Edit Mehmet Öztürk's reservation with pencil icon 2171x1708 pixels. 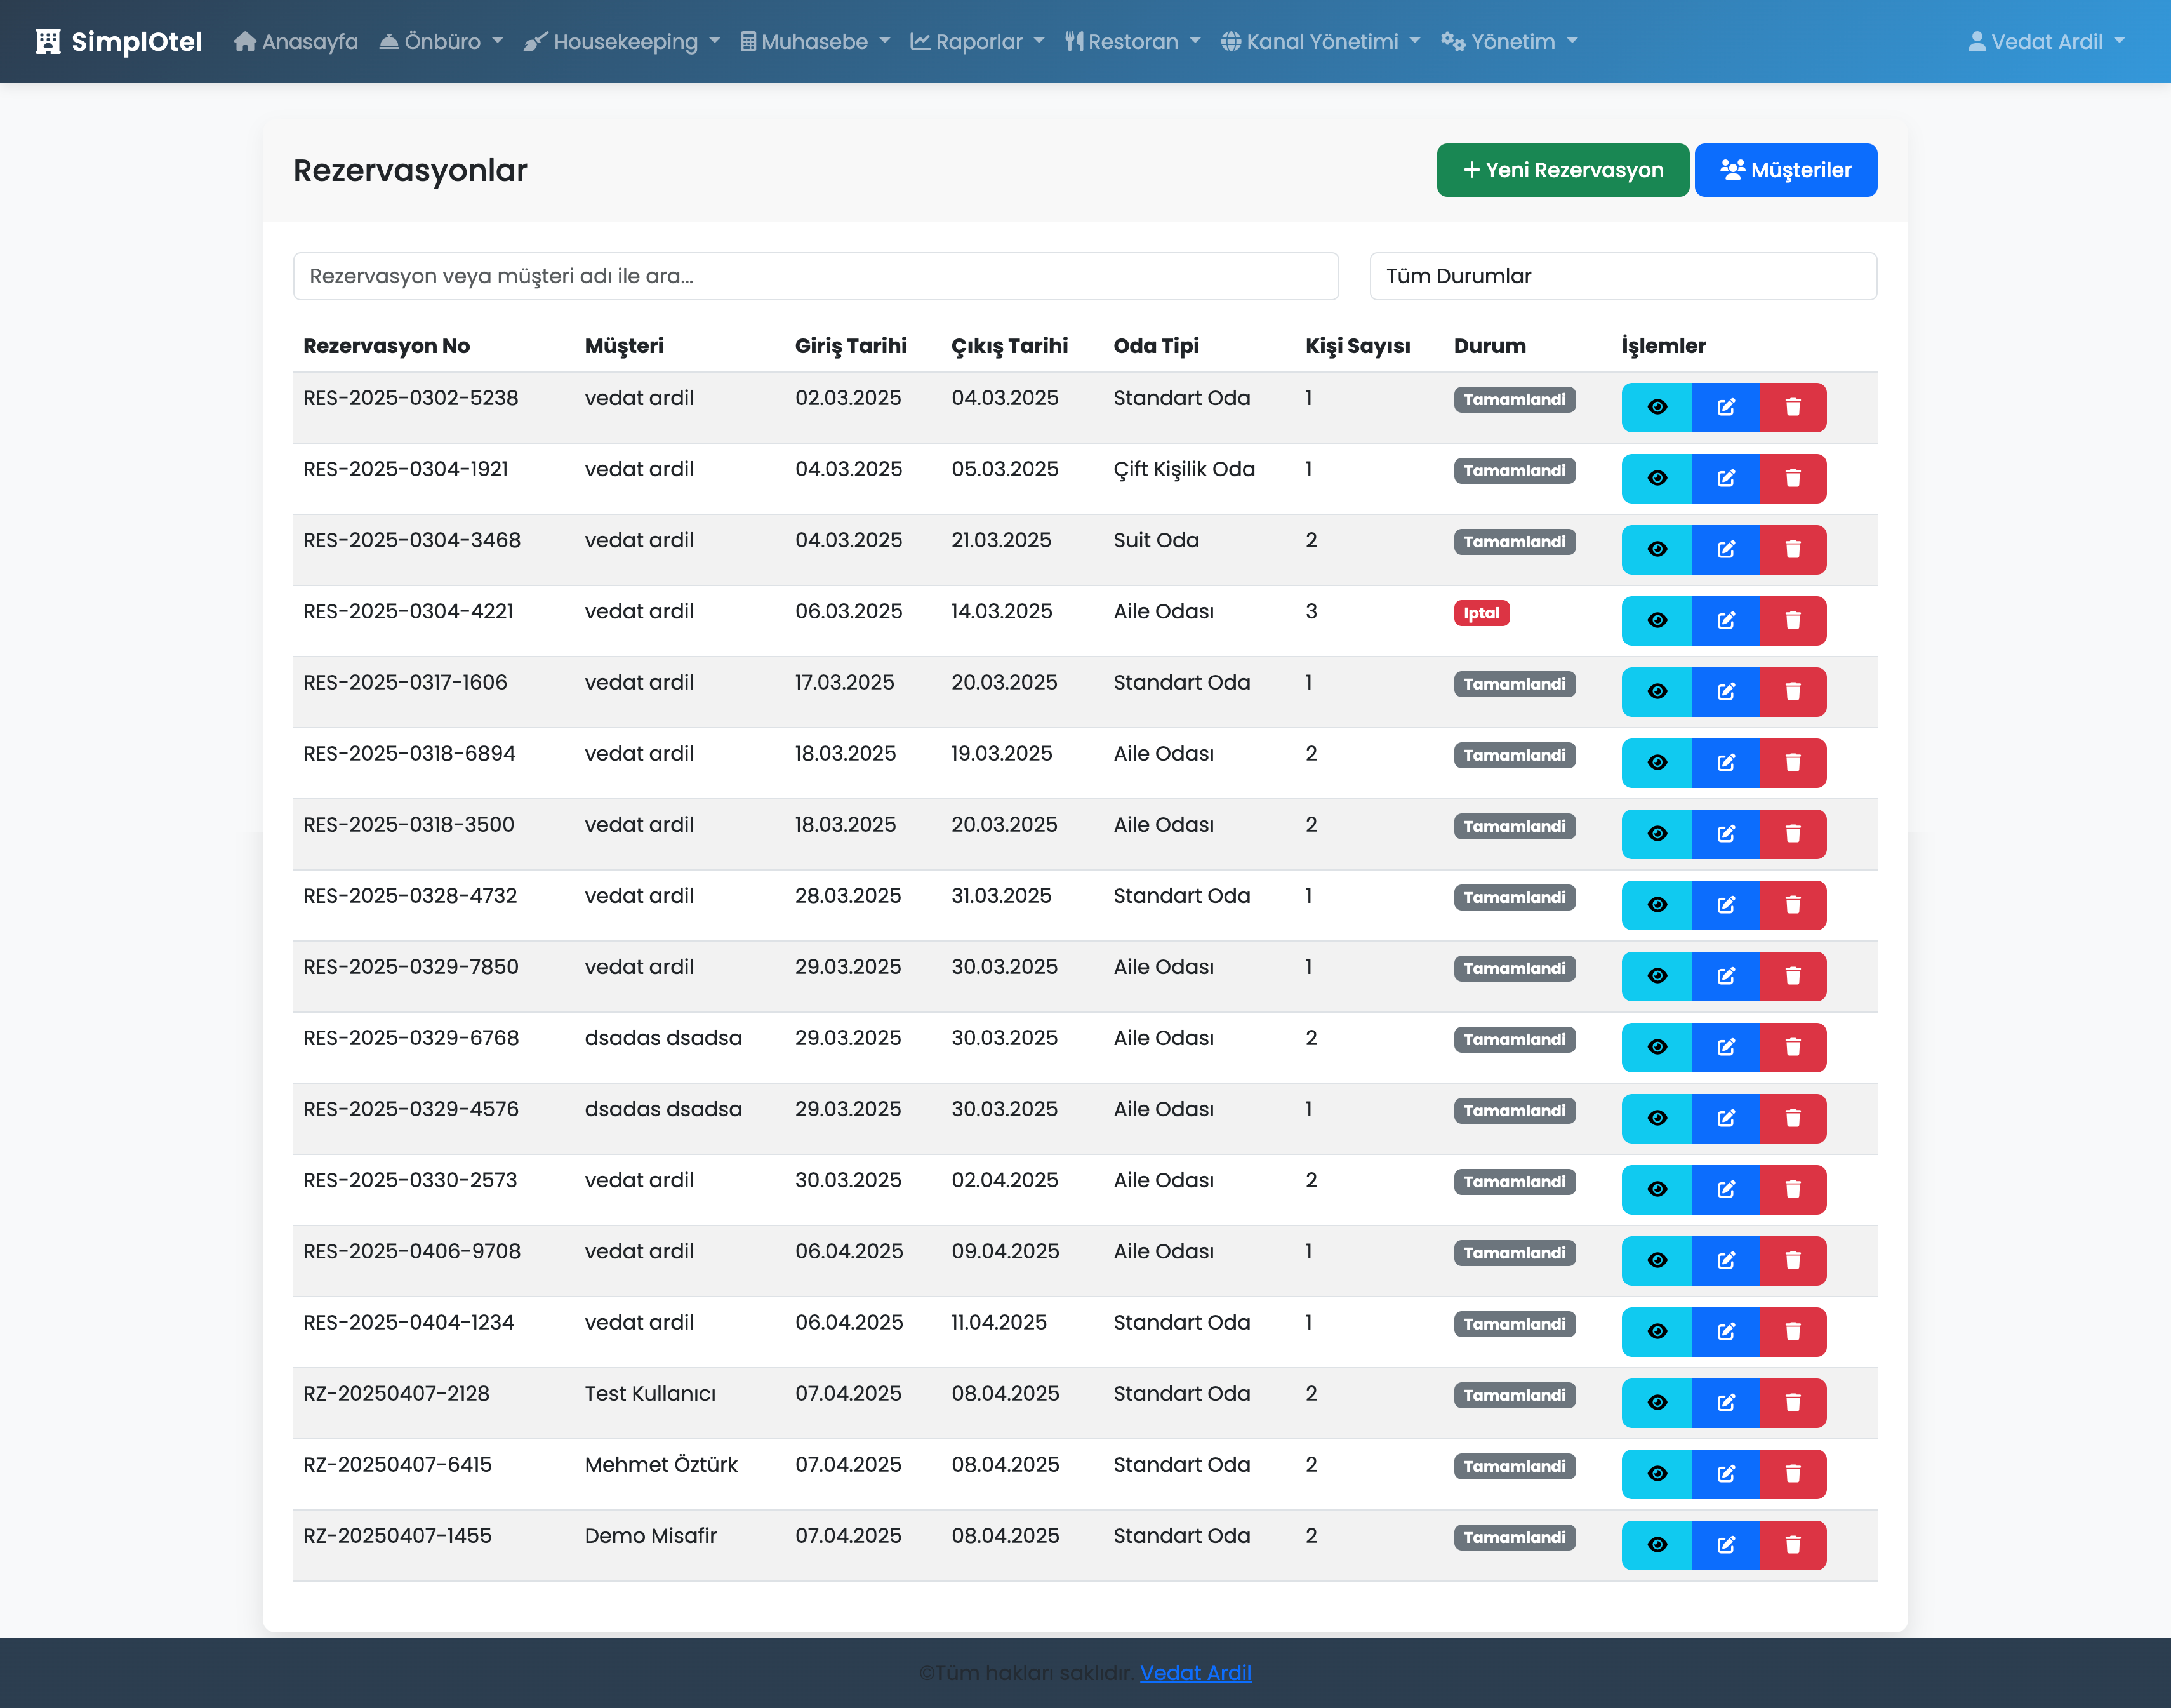(1725, 1473)
